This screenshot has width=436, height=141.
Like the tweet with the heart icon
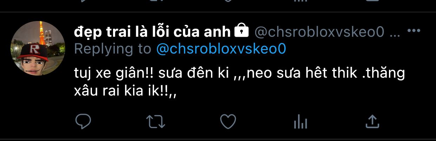pos(228,121)
